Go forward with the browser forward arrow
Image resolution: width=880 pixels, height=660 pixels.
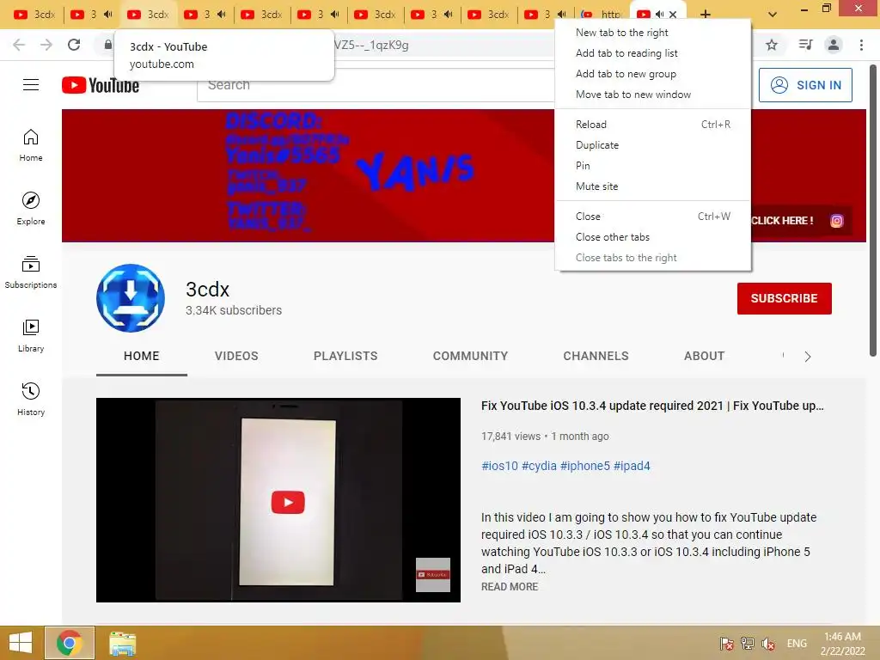pos(46,45)
